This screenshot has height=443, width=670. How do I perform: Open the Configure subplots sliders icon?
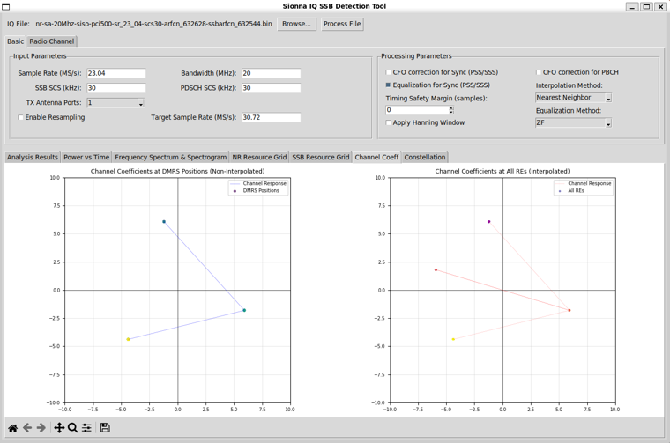point(86,428)
